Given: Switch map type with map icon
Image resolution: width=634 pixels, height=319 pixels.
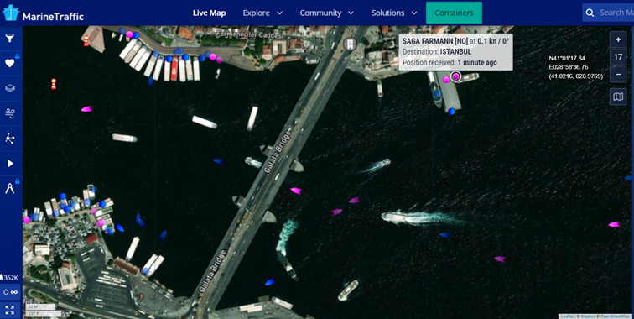Looking at the screenshot, I should pyautogui.click(x=618, y=97).
